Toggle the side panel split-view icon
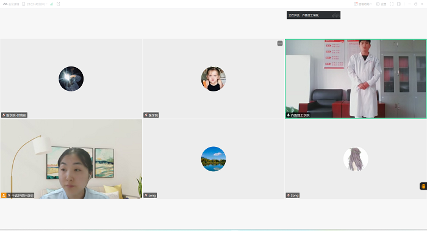This screenshot has width=427, height=231. (399, 4)
